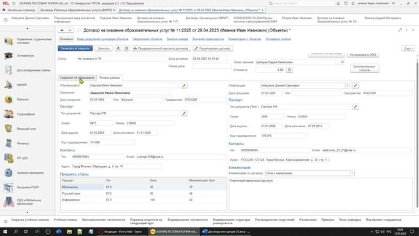Click На проверке в ОПО button
This screenshot has height=236, width=419.
(x=363, y=55)
